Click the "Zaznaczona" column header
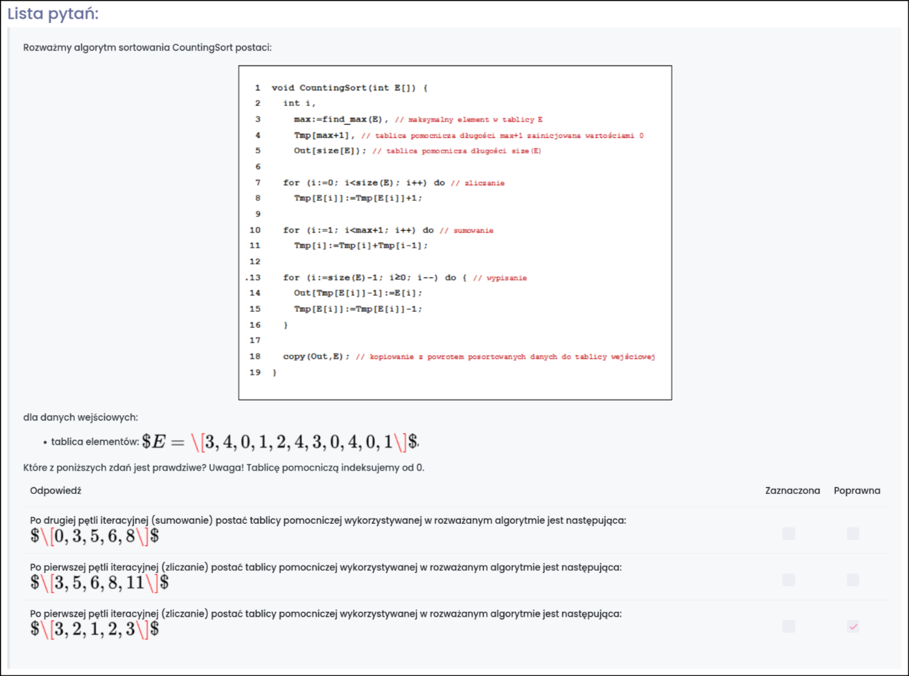This screenshot has height=676, width=909. [792, 491]
